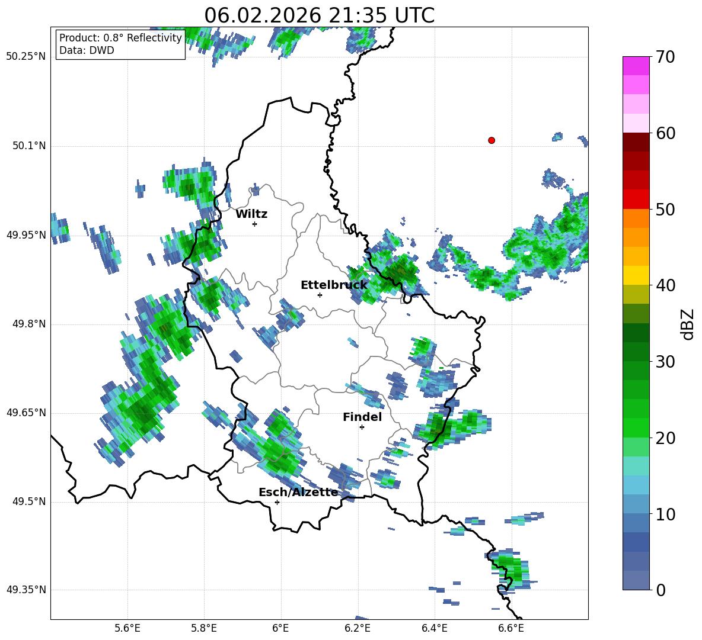
Task: Click the 40 tick on colorbar
Action: pyautogui.click(x=665, y=285)
